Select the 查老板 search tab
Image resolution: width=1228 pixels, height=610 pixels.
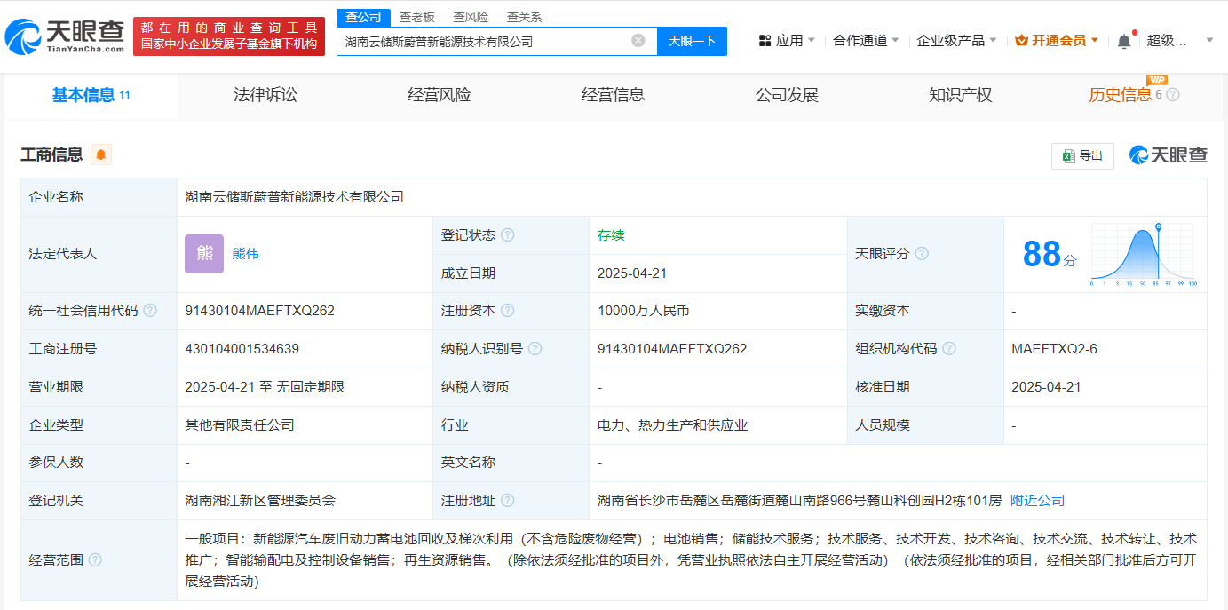[x=416, y=17]
